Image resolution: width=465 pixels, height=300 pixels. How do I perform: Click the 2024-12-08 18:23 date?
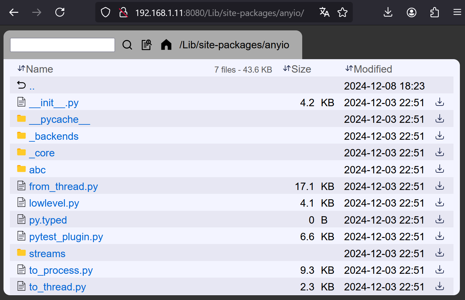[x=384, y=86]
